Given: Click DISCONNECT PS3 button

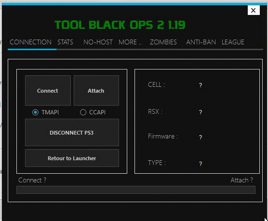Looking at the screenshot, I should 72,133.
